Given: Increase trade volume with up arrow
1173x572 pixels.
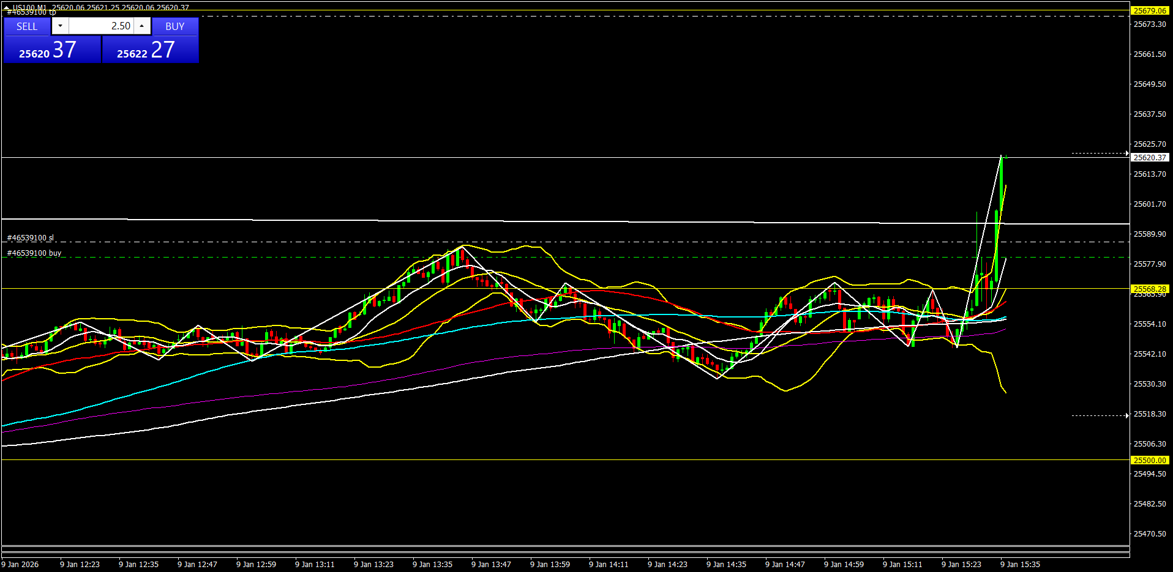Looking at the screenshot, I should pos(142,26).
